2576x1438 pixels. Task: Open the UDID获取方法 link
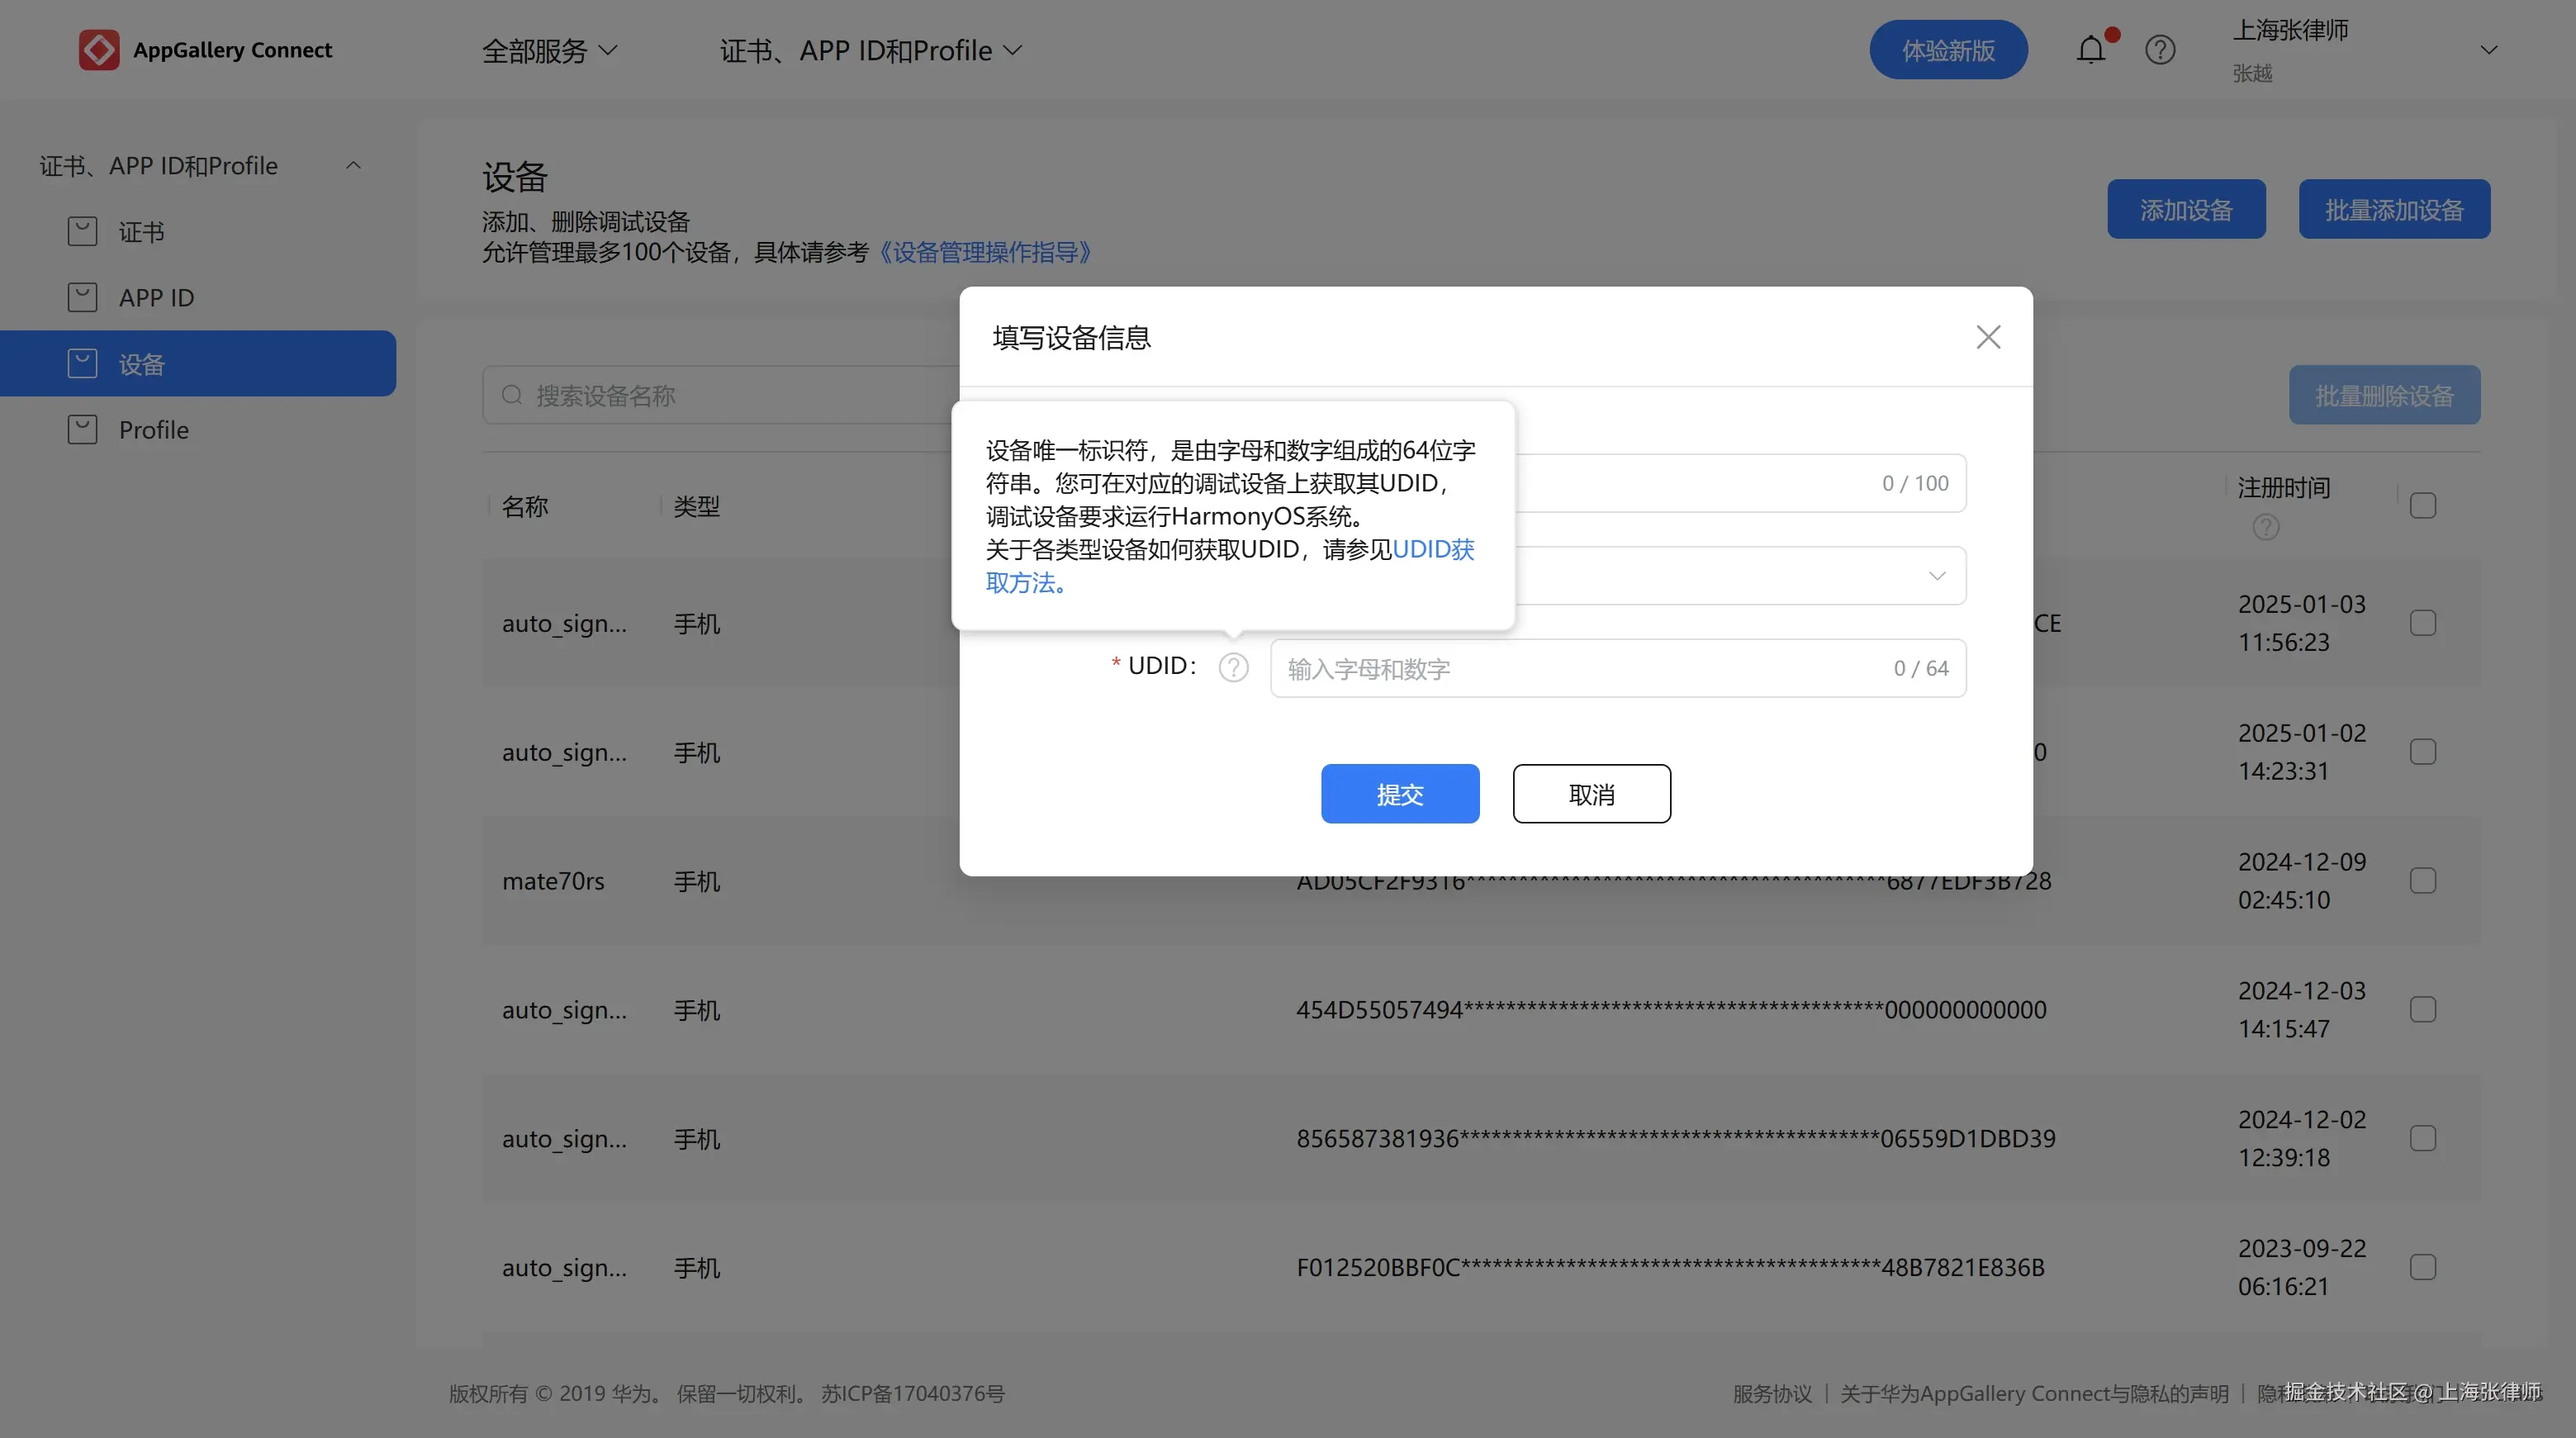(1433, 549)
